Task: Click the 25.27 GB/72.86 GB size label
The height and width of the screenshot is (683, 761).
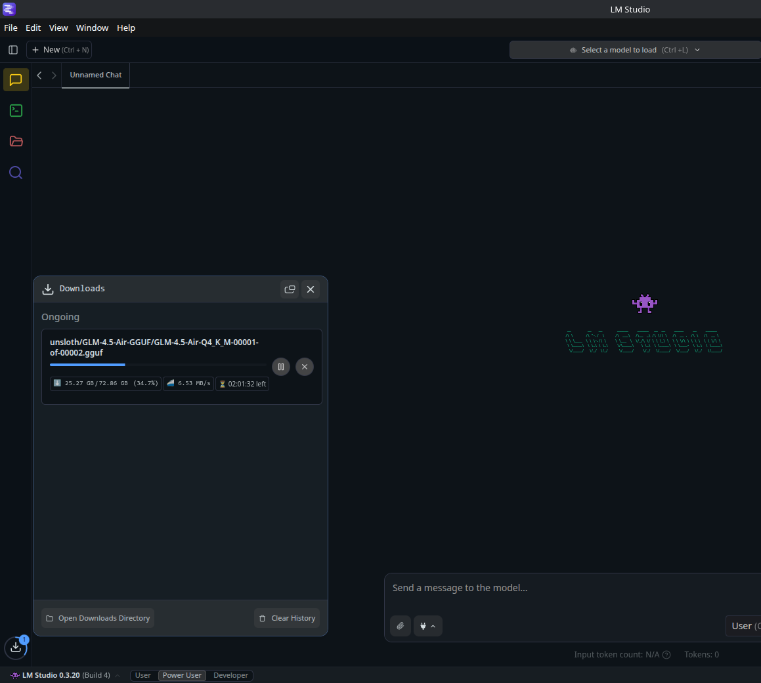Action: tap(106, 383)
